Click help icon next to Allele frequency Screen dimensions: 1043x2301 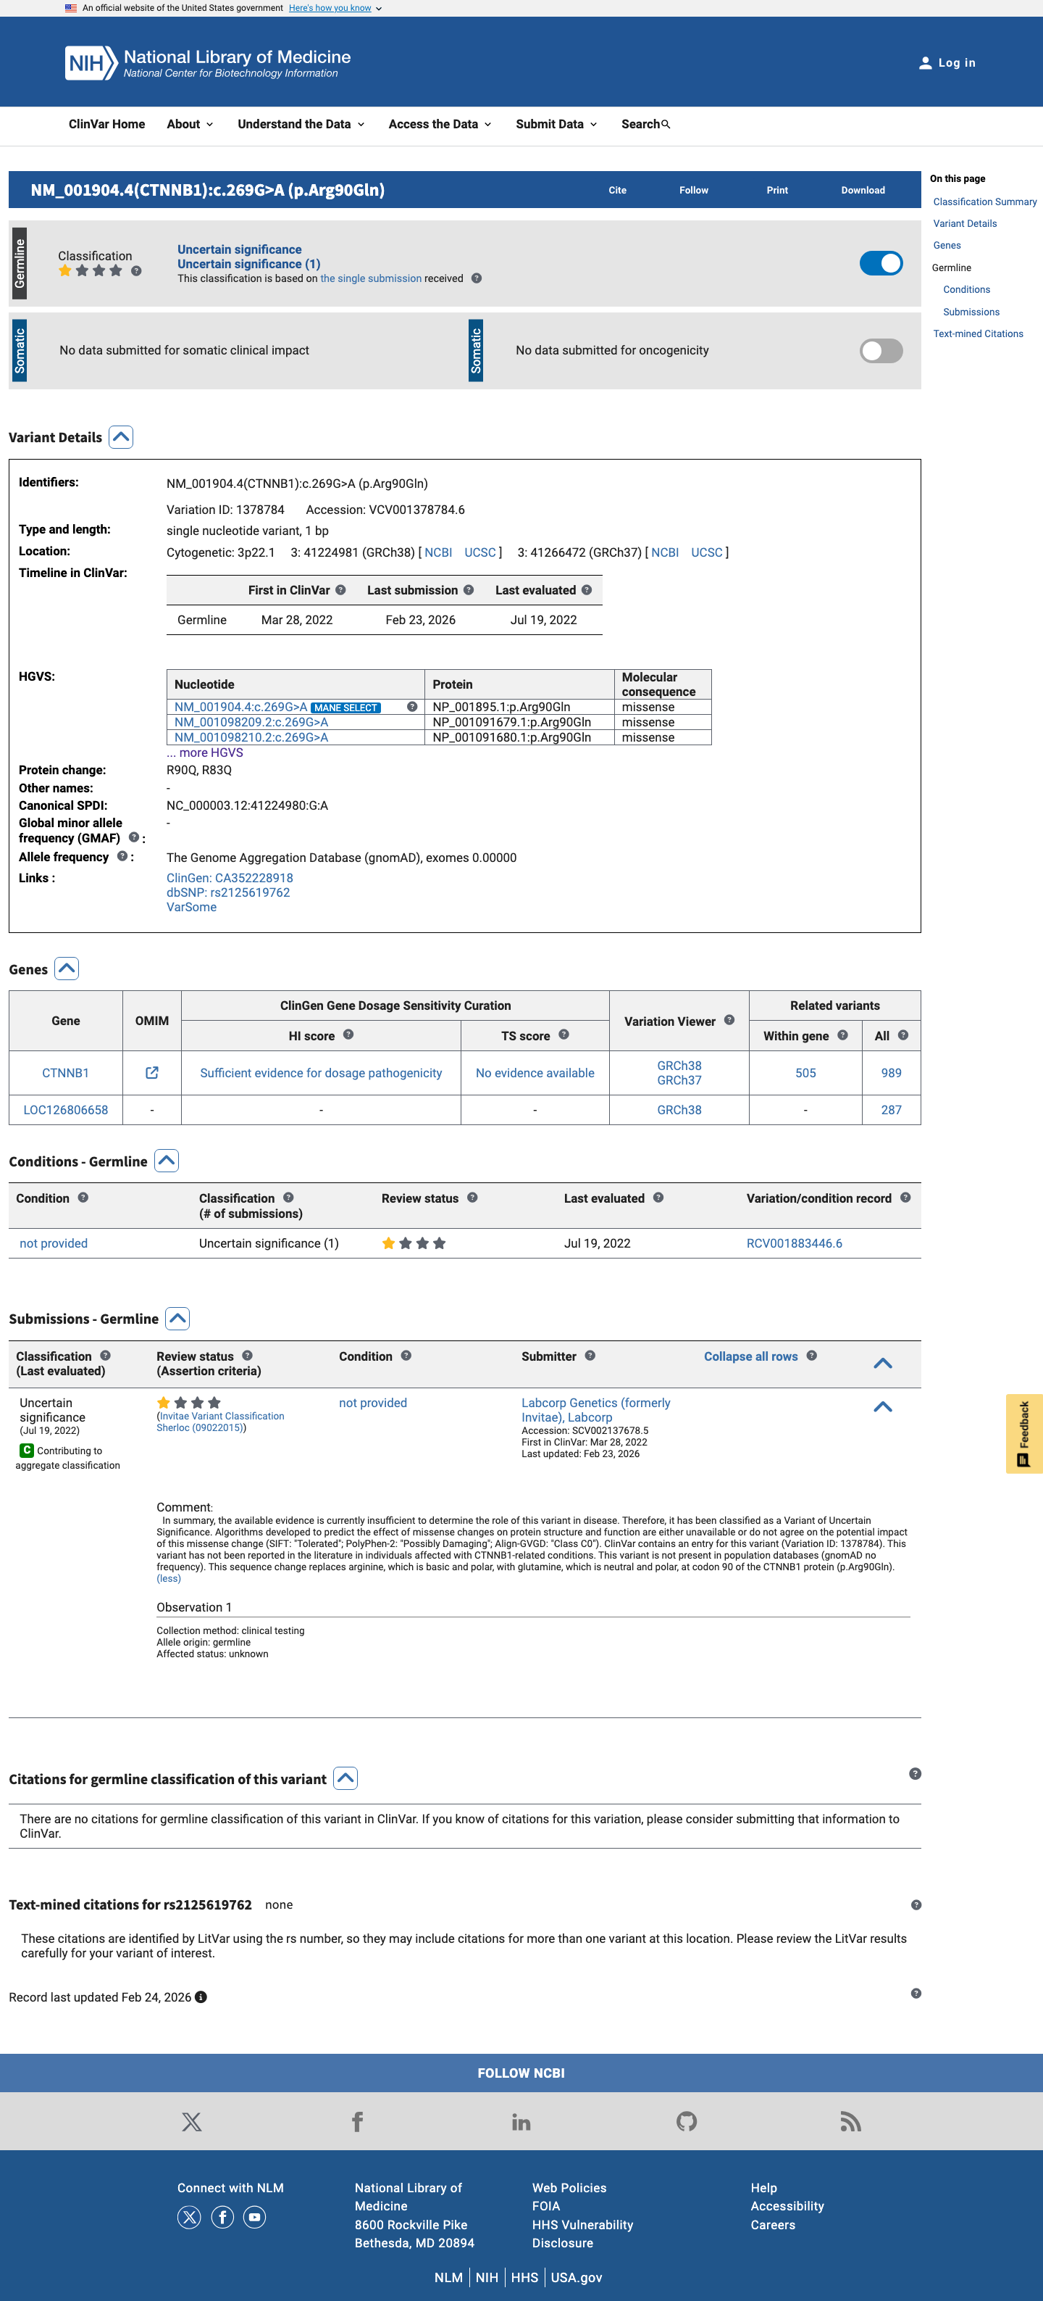pos(122,855)
